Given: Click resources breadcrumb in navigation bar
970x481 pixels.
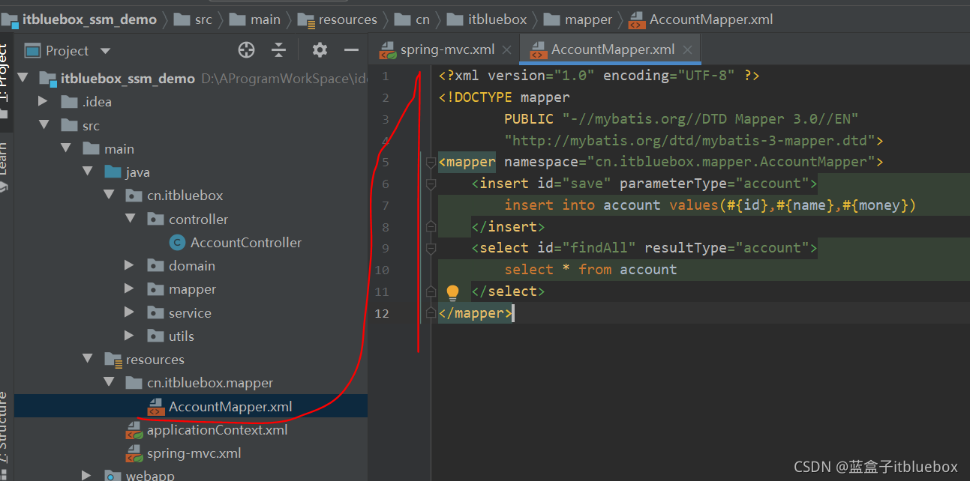Looking at the screenshot, I should coord(338,19).
